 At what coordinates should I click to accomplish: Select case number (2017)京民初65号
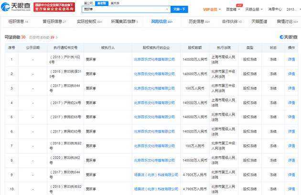(x=65, y=117)
